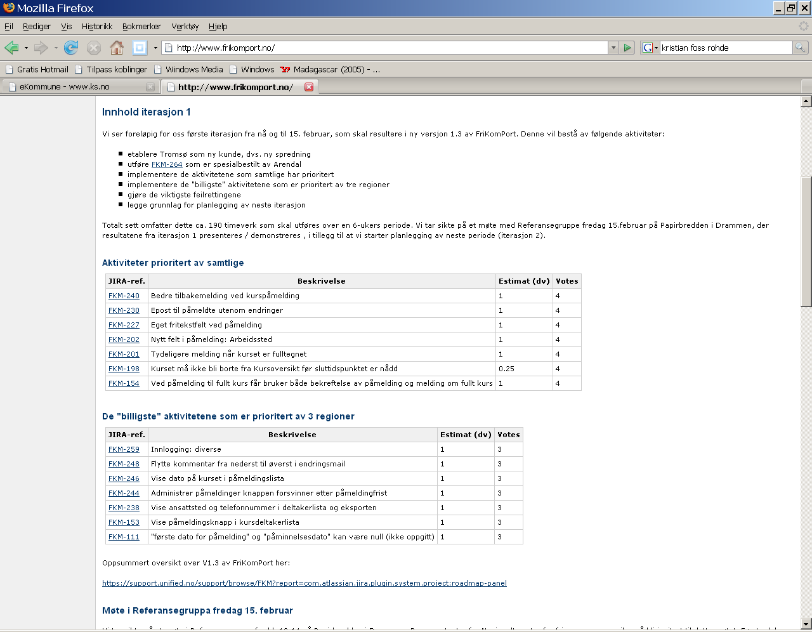Go to the Home page icon
Image resolution: width=812 pixels, height=632 pixels.
point(117,48)
